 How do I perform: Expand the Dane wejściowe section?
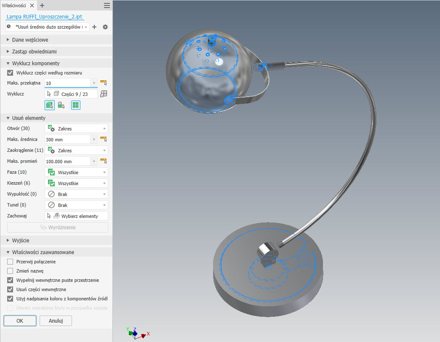click(30, 40)
